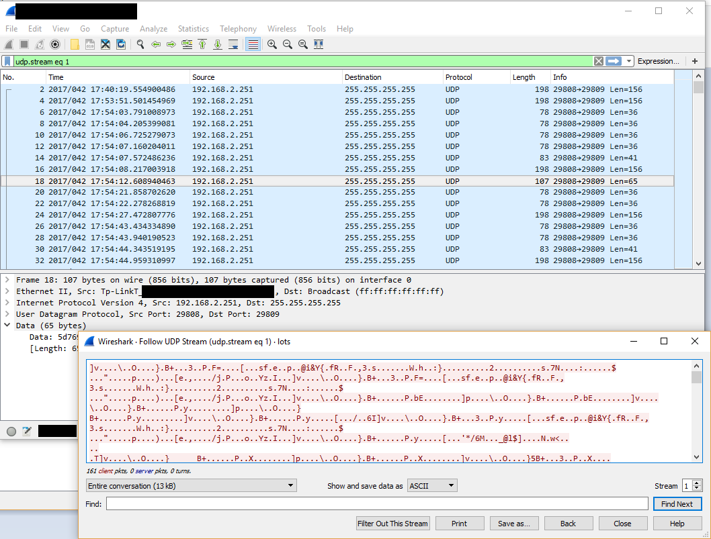Save the display filter as a bookmark
Viewport: 711px width, 539px height.
(9, 60)
